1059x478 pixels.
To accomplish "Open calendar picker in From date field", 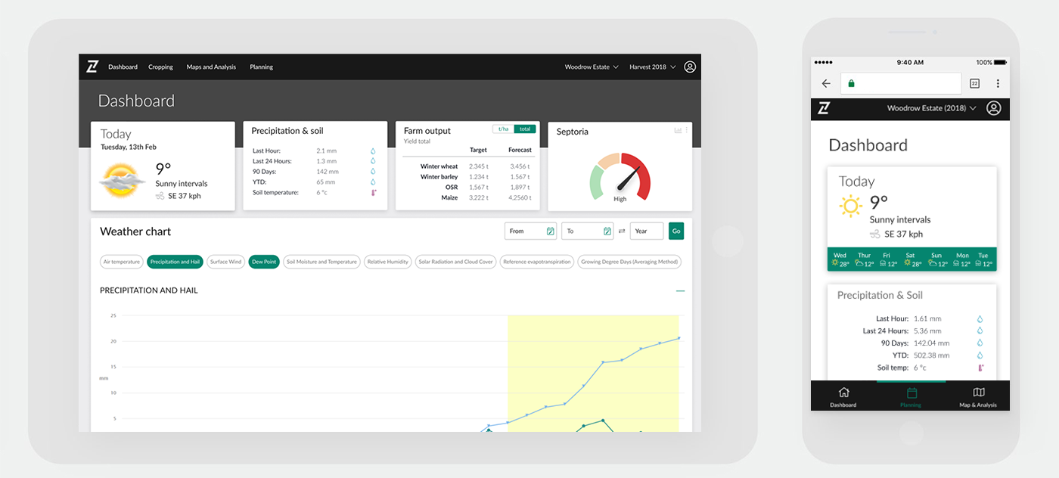I will (550, 231).
